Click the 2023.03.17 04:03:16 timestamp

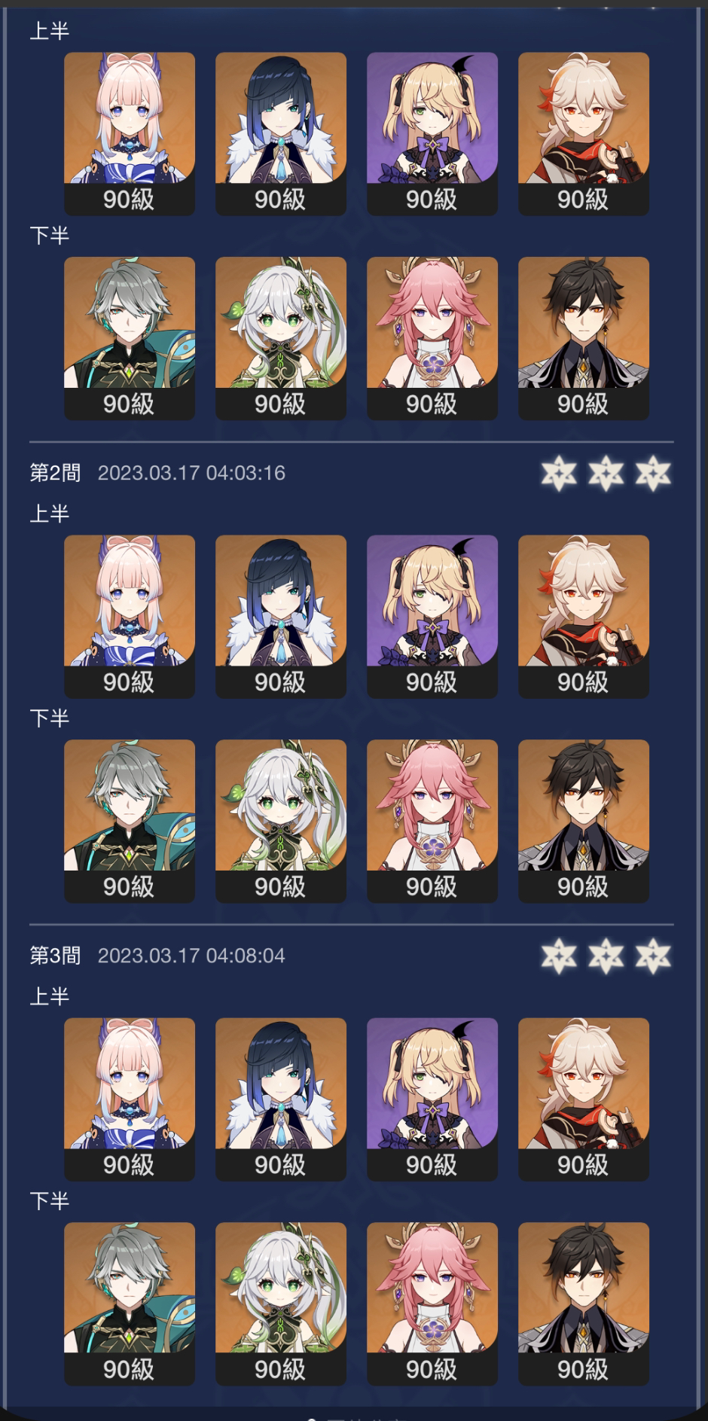tap(191, 473)
